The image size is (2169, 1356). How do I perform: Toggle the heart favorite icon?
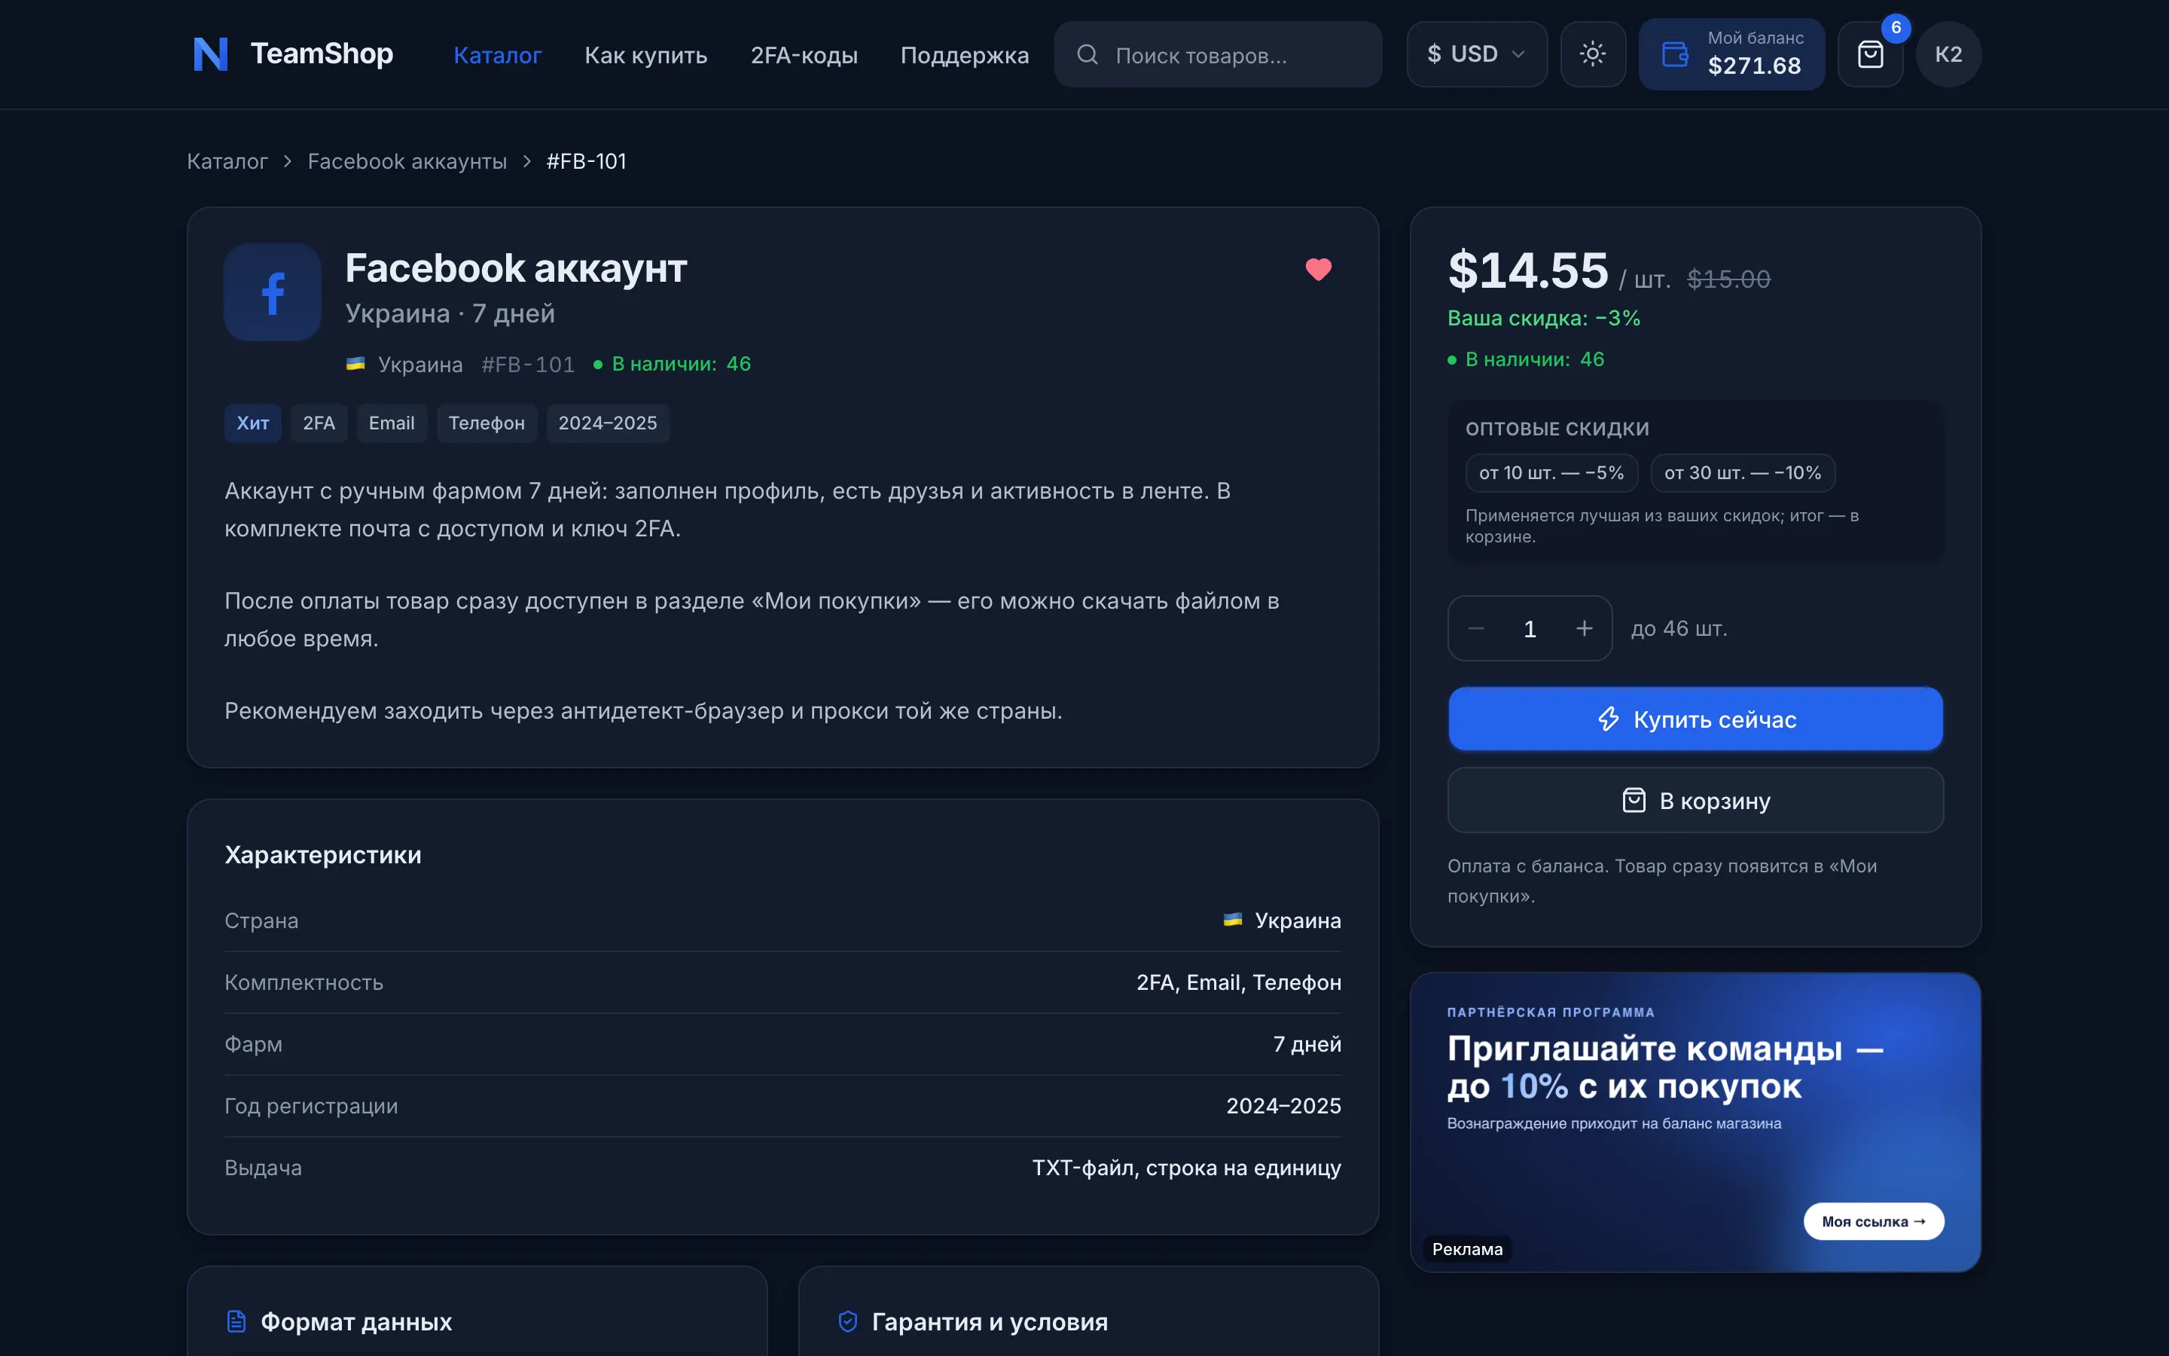(x=1319, y=269)
